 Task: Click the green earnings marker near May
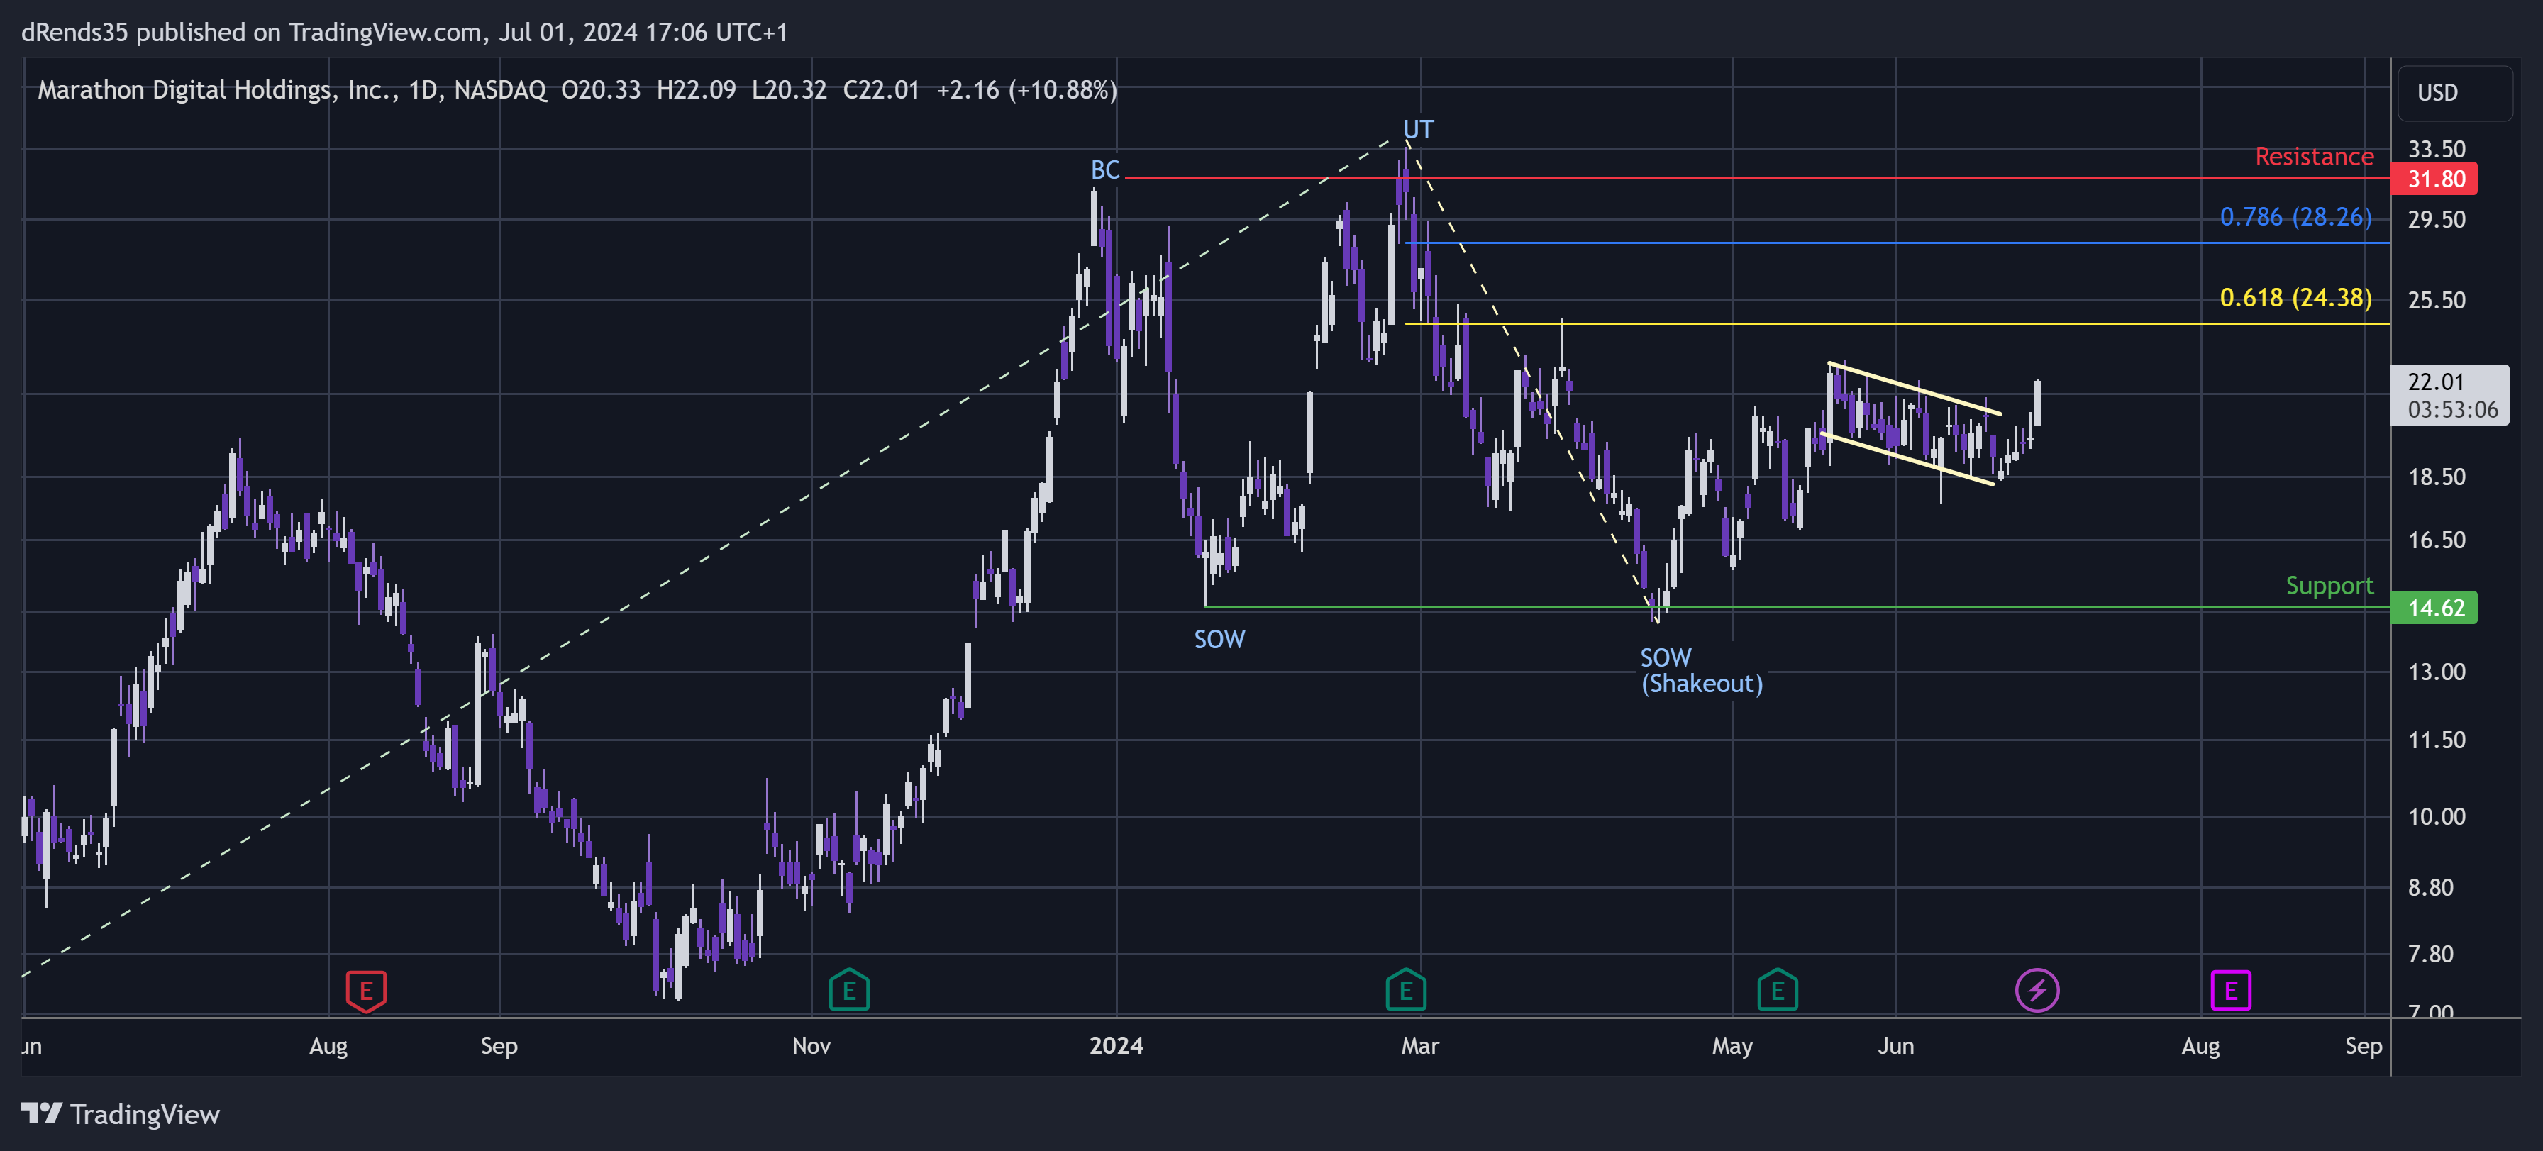click(1777, 990)
